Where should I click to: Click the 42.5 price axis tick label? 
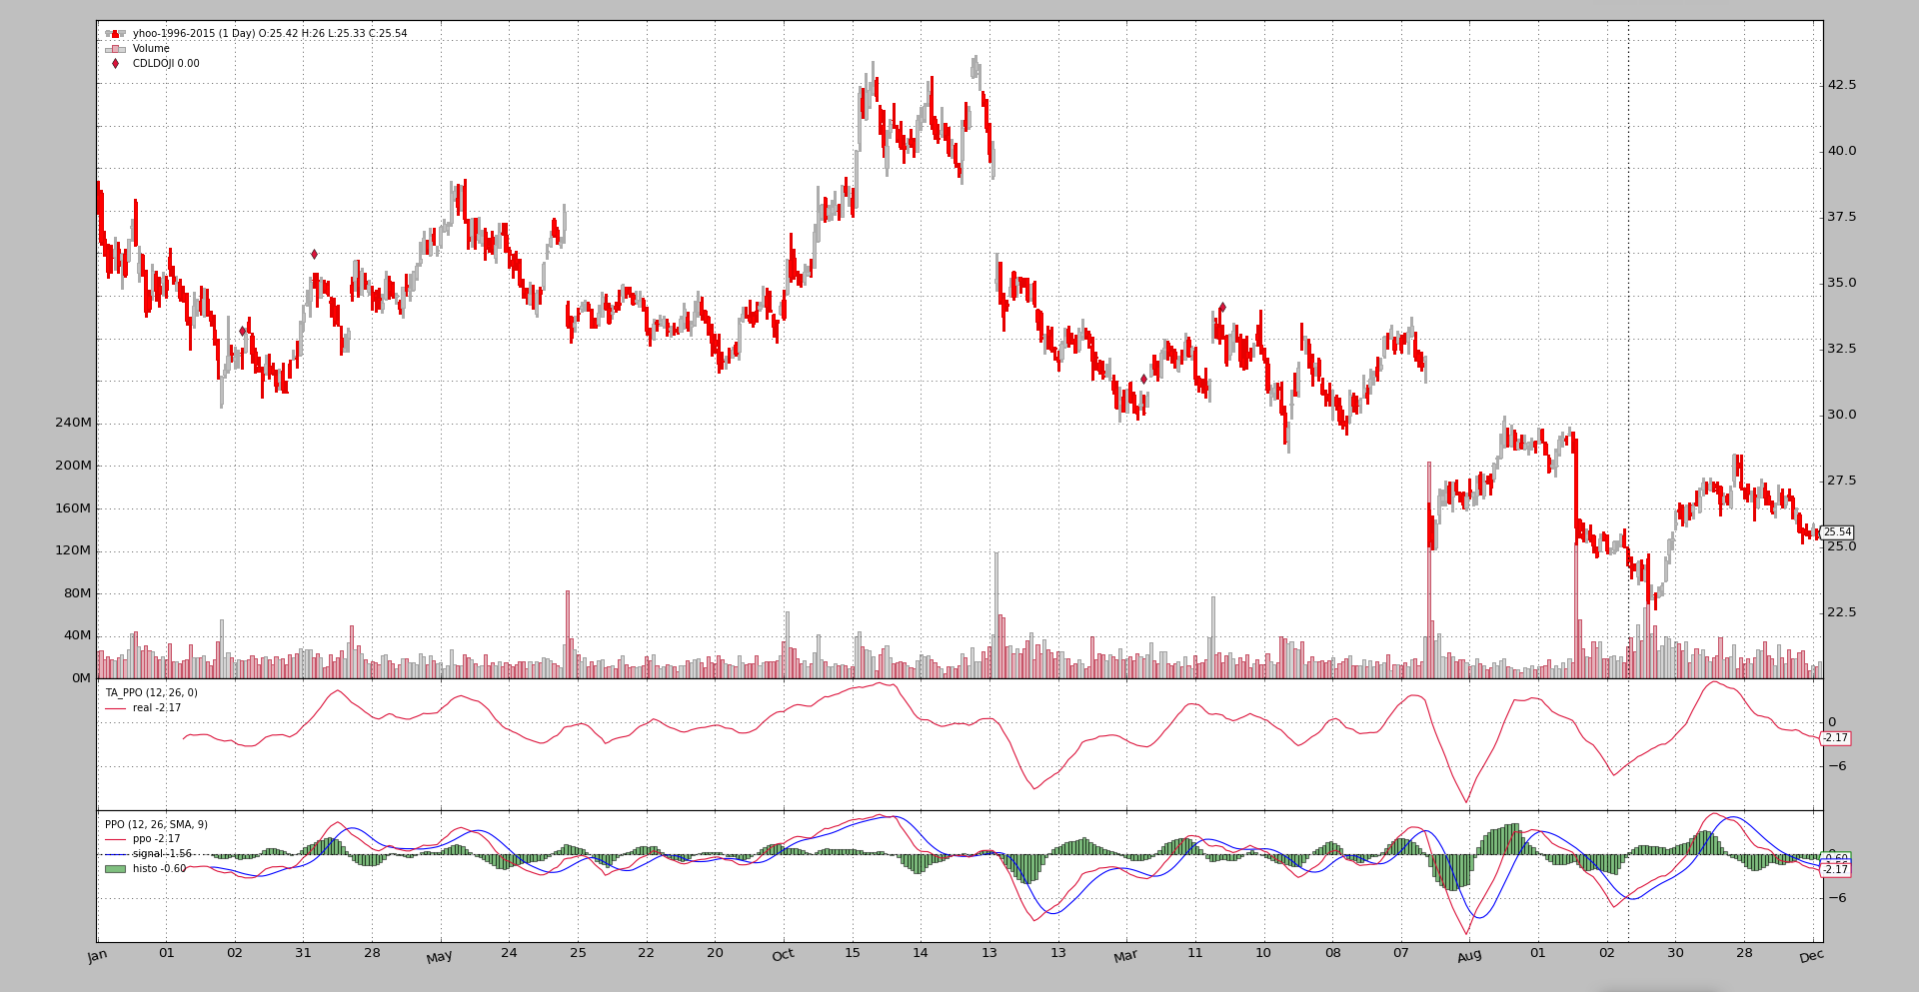pos(1841,85)
